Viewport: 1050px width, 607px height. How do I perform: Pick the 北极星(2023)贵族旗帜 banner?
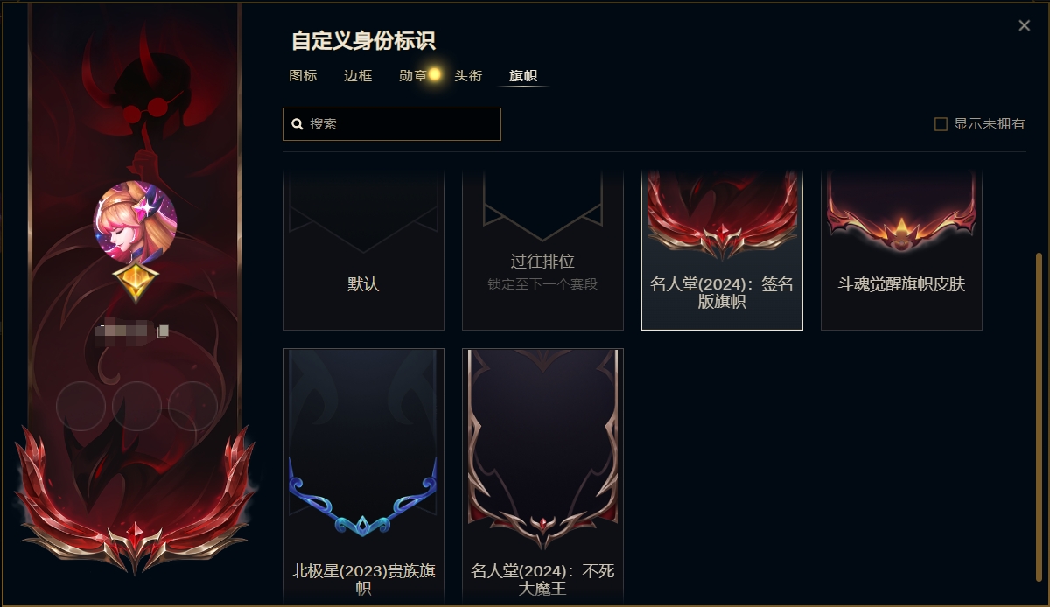[x=363, y=475]
